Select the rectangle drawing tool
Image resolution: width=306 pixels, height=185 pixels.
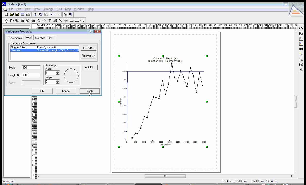(x=71, y=21)
